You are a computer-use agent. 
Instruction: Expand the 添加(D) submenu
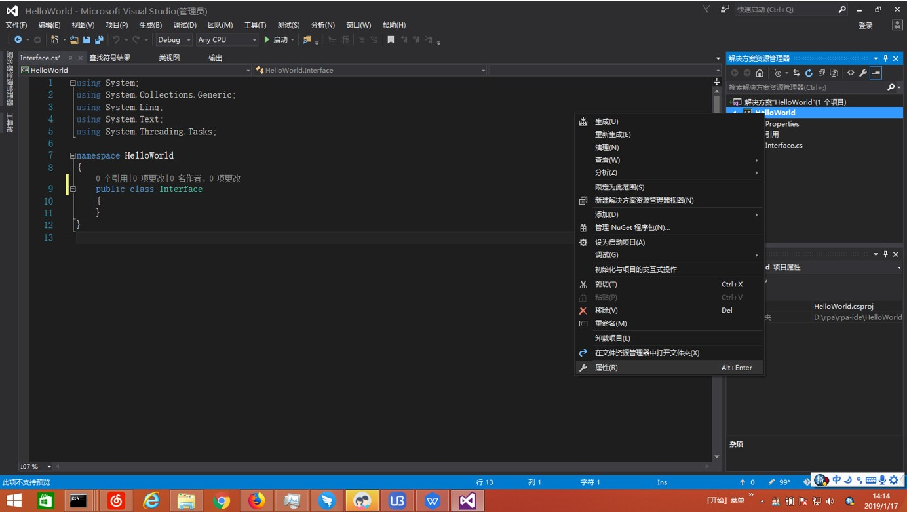668,214
